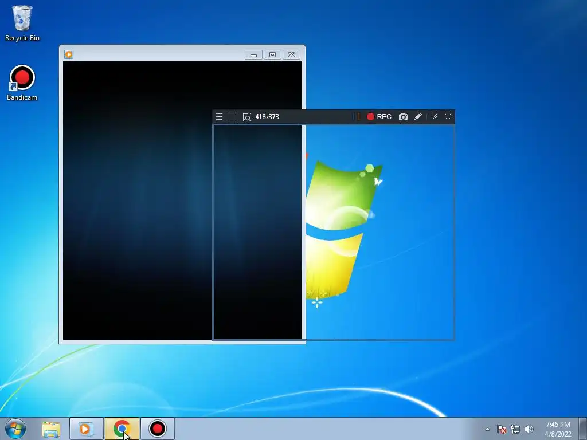Close the media player window
Image resolution: width=587 pixels, height=440 pixels.
click(291, 55)
